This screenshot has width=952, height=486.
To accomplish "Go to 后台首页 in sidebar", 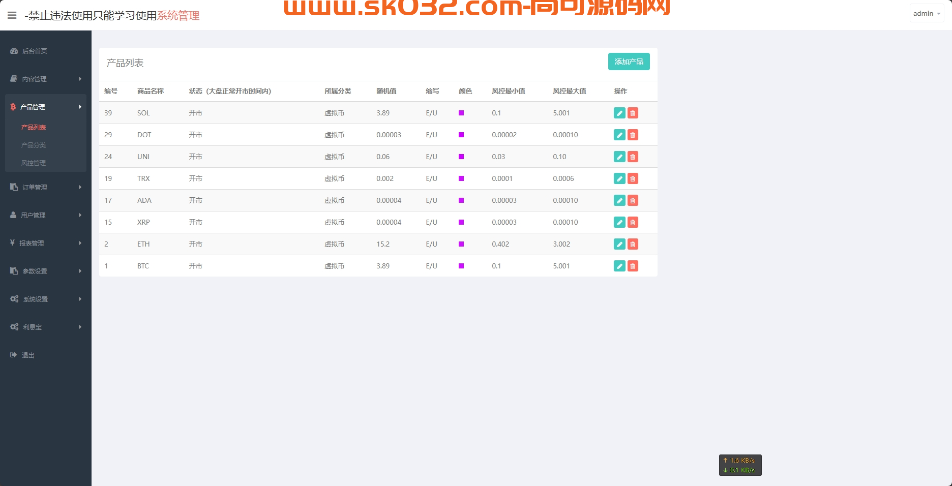I will (35, 51).
